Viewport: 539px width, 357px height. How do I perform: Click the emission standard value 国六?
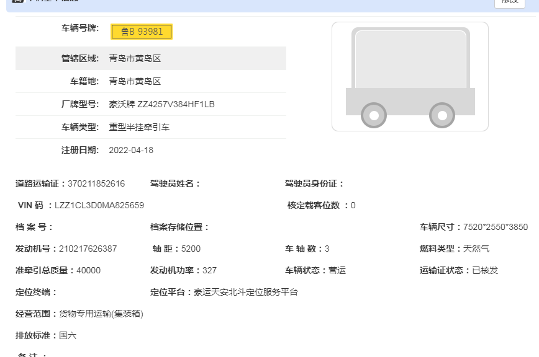click(68, 335)
